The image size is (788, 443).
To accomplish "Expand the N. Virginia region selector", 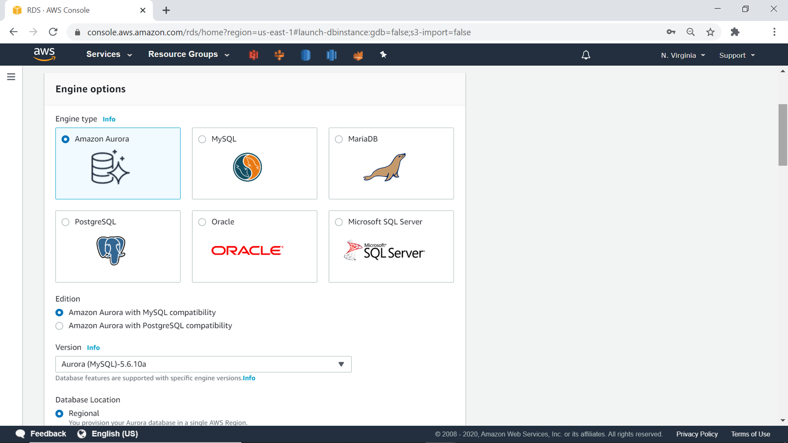I will 683,56.
